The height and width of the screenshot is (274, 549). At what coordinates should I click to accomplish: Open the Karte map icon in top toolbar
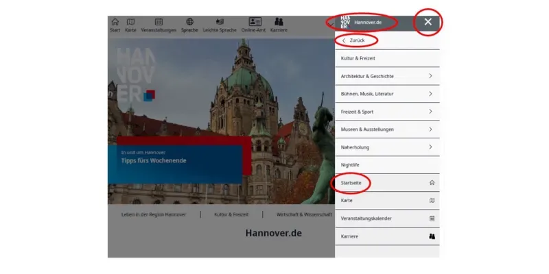130,22
